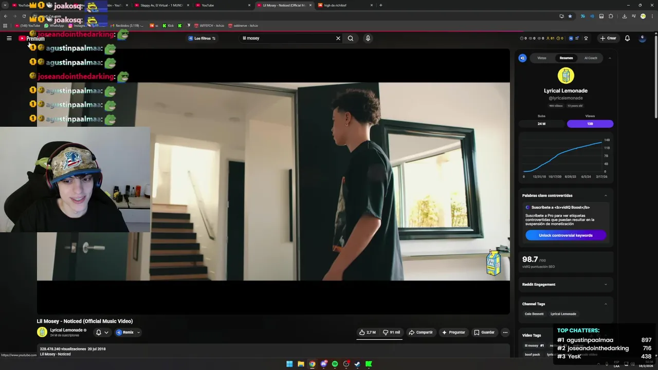Image resolution: width=658 pixels, height=370 pixels.
Task: Click the page vertical scrollbar
Action: click(x=655, y=77)
